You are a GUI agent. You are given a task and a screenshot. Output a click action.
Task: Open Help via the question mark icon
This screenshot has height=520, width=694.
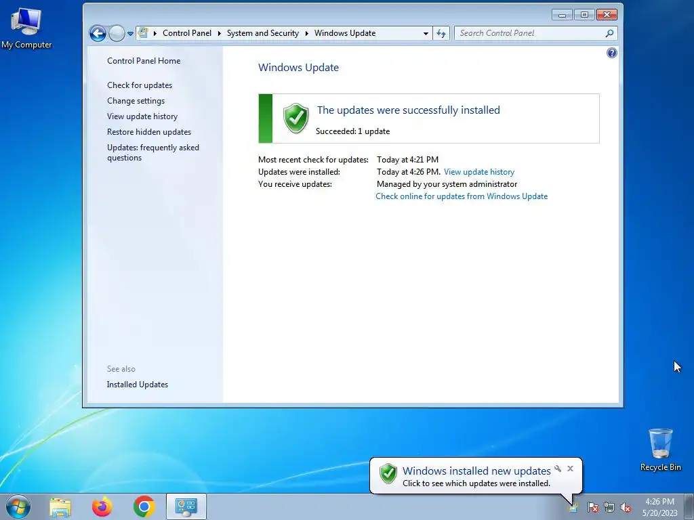(x=612, y=53)
